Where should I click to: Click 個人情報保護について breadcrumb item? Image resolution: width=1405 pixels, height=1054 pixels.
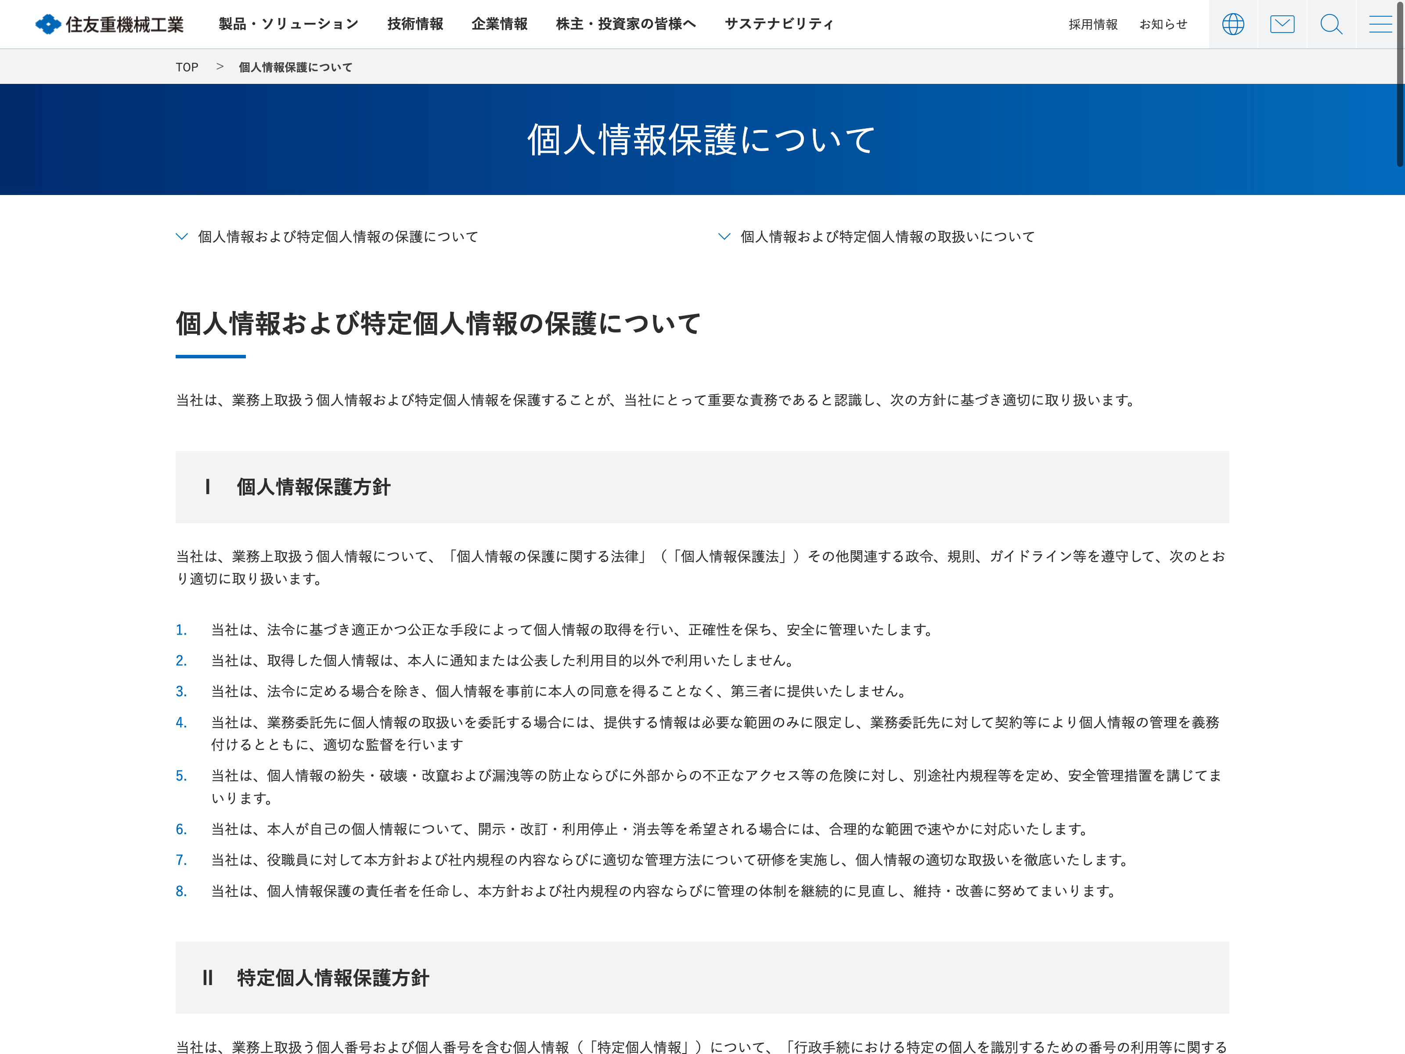click(x=295, y=67)
